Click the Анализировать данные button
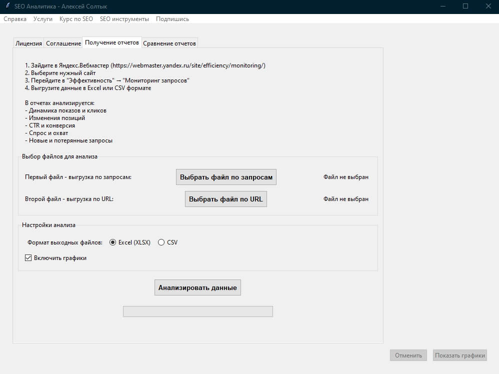This screenshot has width=499, height=374. pos(197,287)
